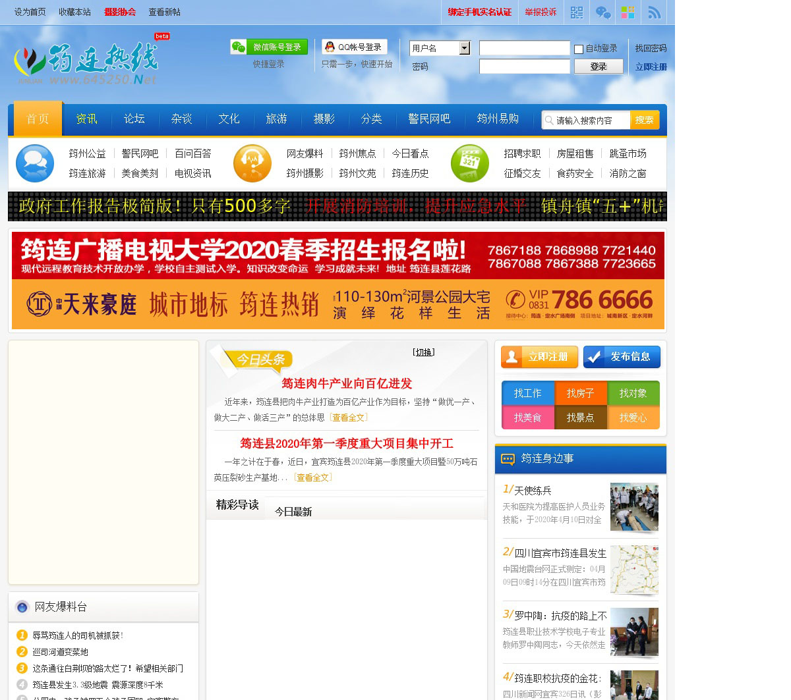Click the RSS feed icon
Image resolution: width=791 pixels, height=700 pixels.
tap(654, 13)
